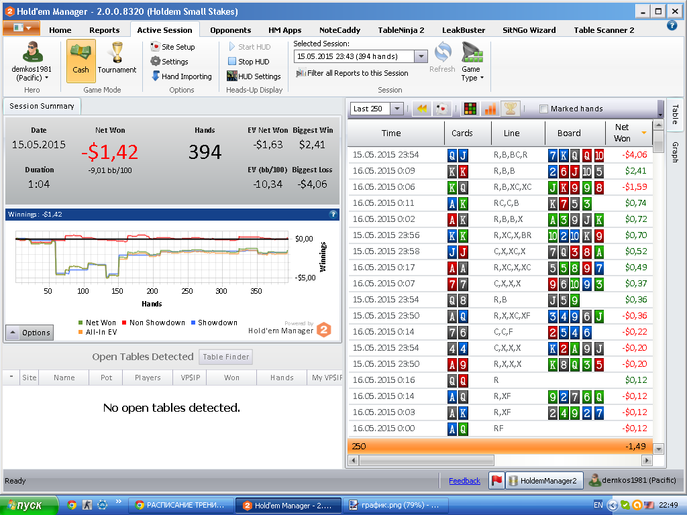Open the Settings gear in the Options group

point(169,62)
